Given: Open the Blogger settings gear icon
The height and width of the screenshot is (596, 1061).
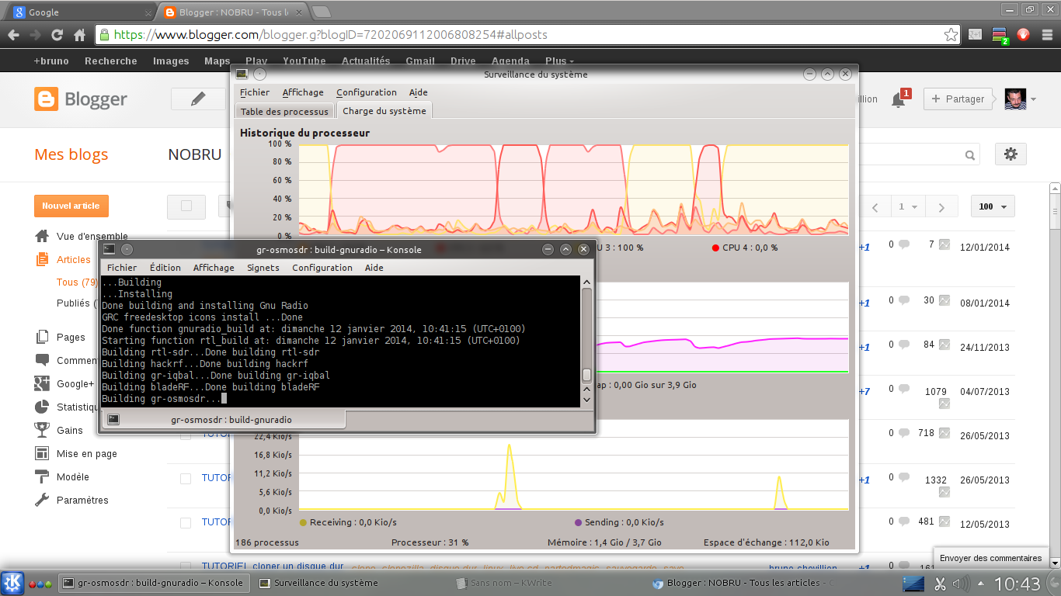Looking at the screenshot, I should (x=1010, y=154).
